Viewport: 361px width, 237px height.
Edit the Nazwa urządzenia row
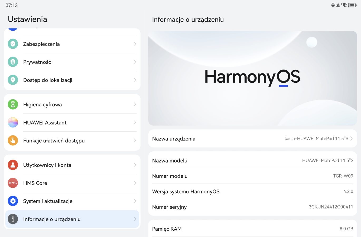[x=253, y=139]
